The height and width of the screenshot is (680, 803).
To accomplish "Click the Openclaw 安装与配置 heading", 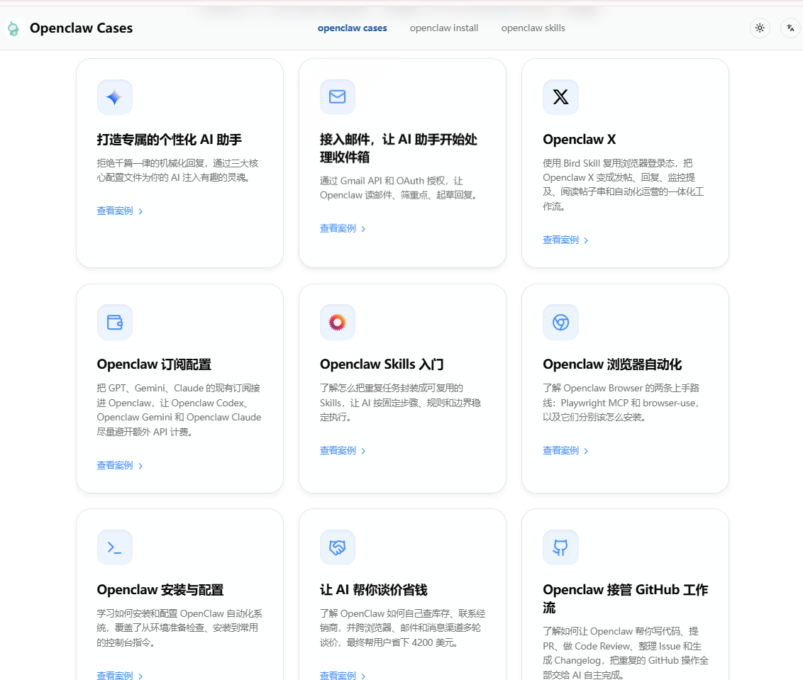I will [x=160, y=590].
